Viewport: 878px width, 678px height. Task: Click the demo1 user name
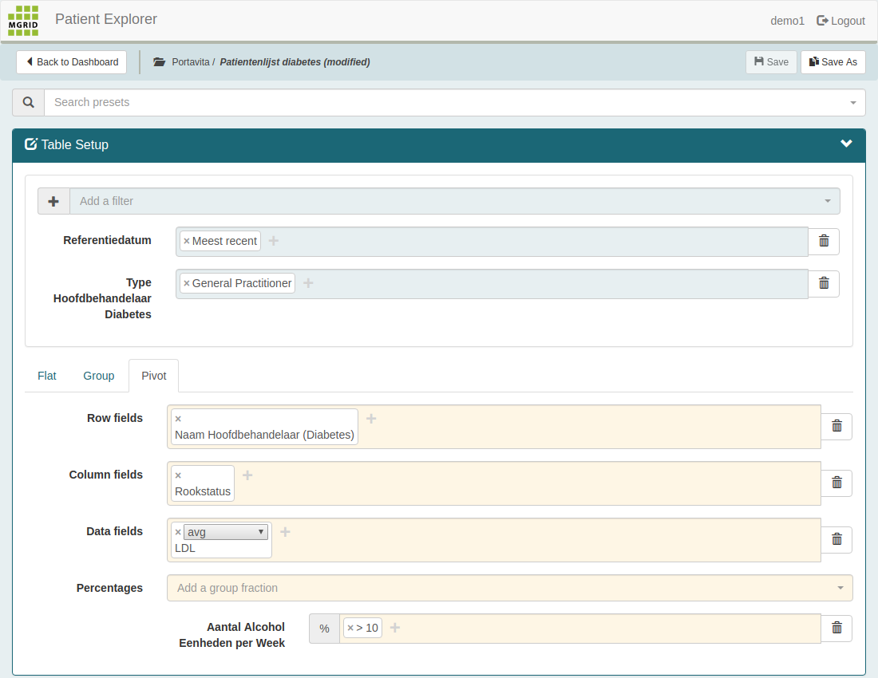point(787,21)
